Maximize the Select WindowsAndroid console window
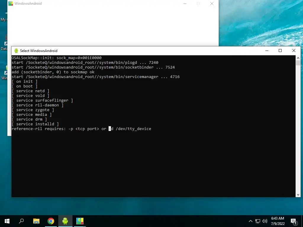The width and height of the screenshot is (303, 227). pyautogui.click(x=280, y=51)
